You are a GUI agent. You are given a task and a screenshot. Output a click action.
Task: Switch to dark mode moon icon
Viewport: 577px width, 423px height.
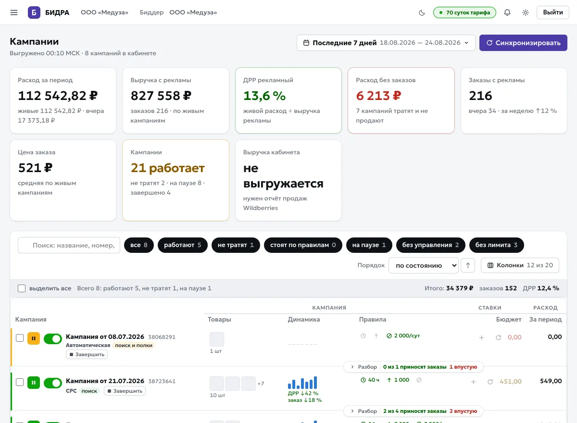[422, 12]
